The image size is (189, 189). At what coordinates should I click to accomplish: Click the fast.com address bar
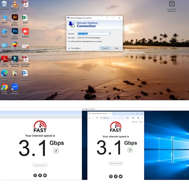pos(115,118)
